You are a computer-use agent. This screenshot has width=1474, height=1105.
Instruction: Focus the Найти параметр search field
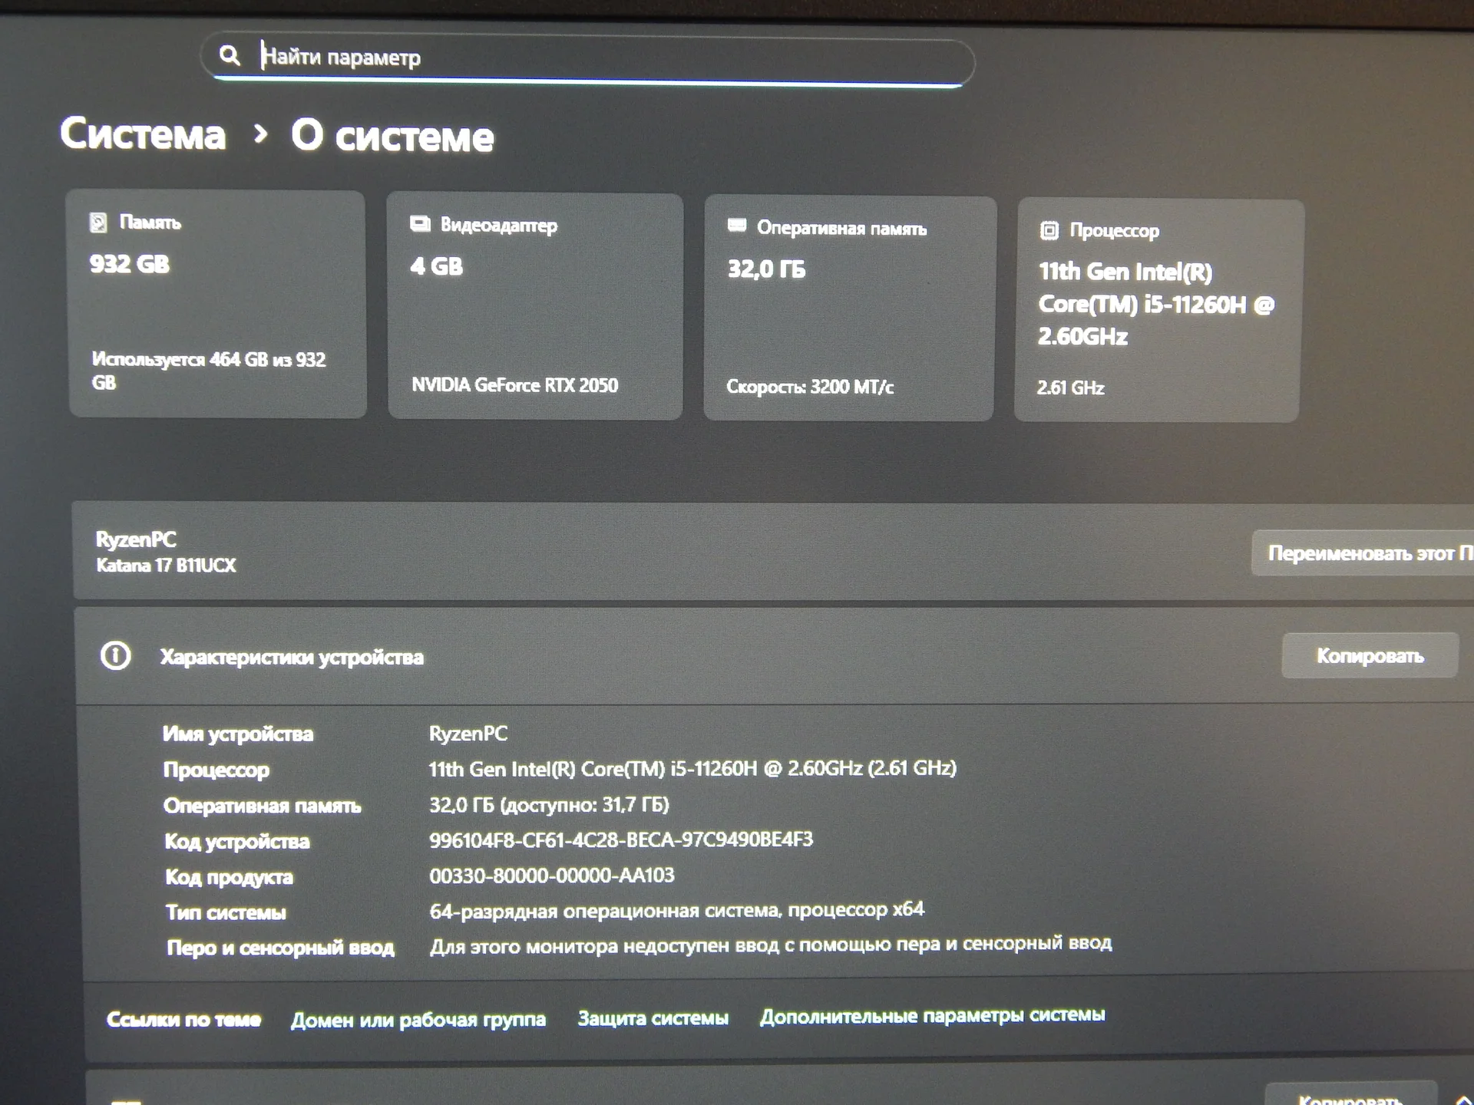coord(587,60)
